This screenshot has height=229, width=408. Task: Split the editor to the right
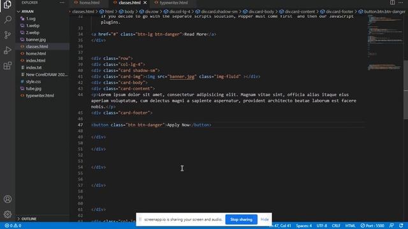click(392, 3)
